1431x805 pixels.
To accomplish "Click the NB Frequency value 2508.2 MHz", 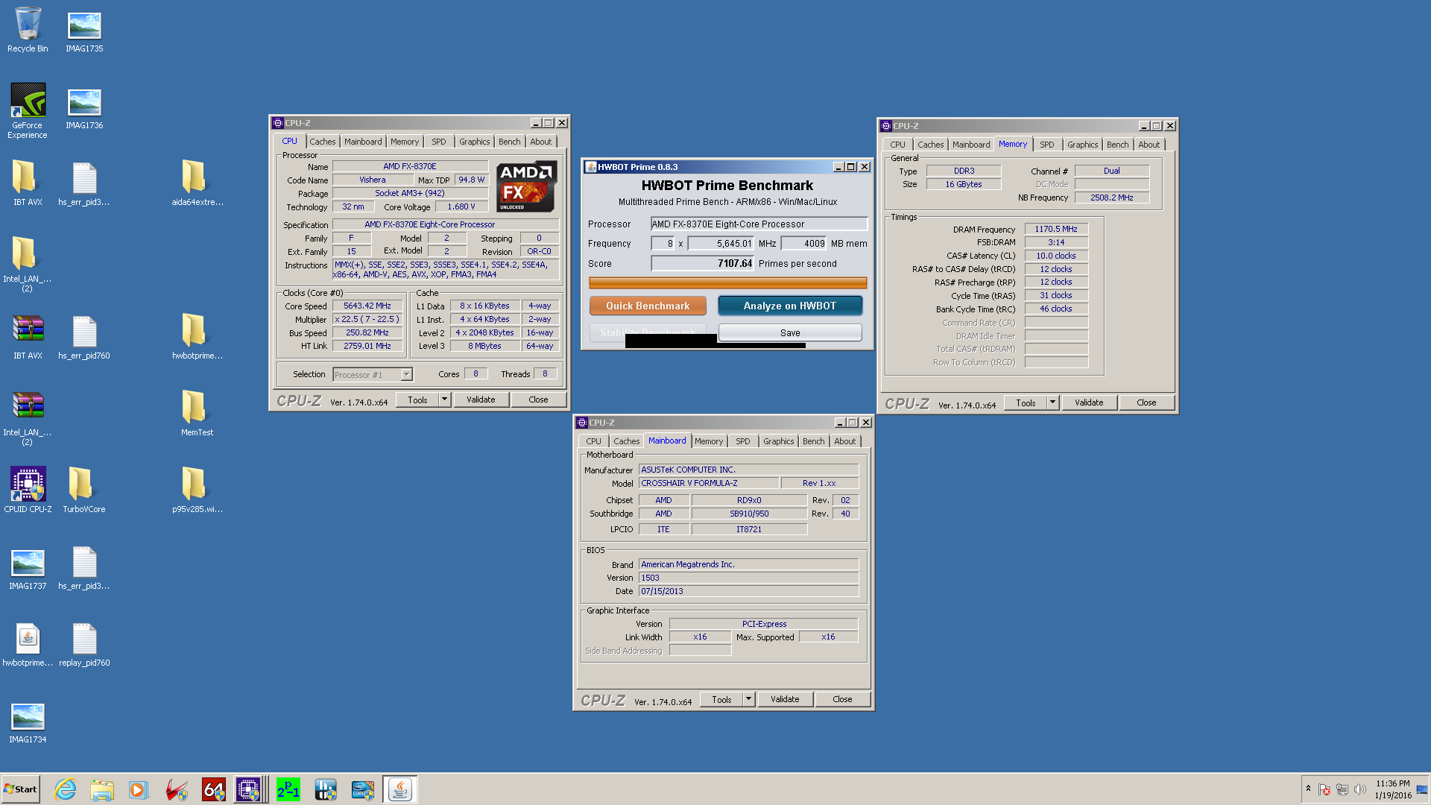I will [x=1111, y=198].
